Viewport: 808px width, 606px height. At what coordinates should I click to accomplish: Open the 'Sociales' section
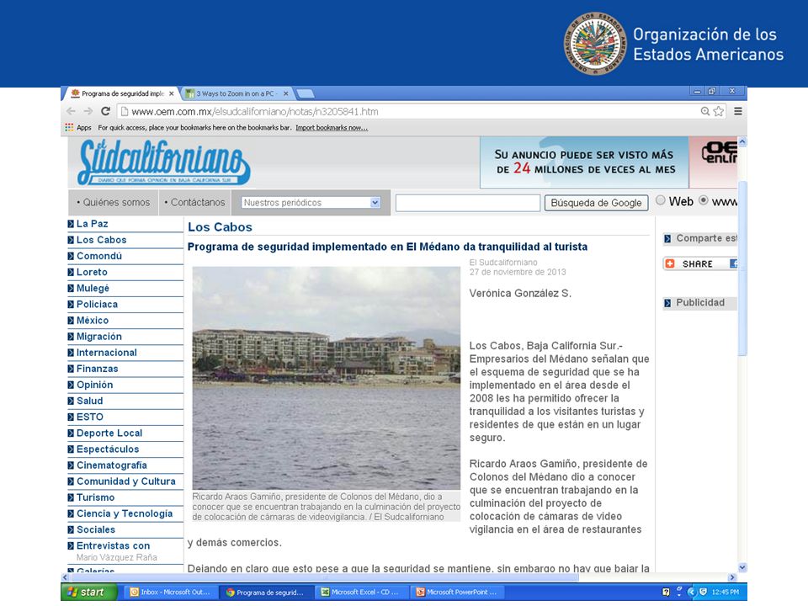96,529
